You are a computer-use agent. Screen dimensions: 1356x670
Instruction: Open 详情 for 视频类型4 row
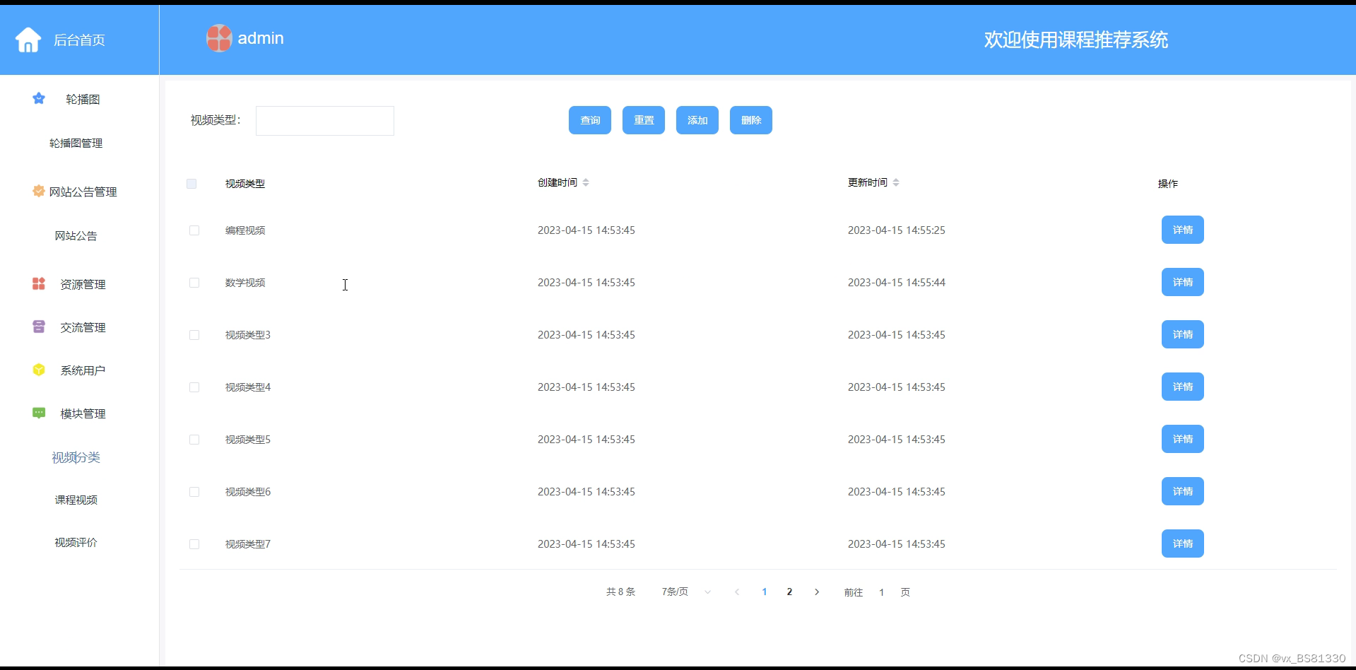[x=1183, y=387]
